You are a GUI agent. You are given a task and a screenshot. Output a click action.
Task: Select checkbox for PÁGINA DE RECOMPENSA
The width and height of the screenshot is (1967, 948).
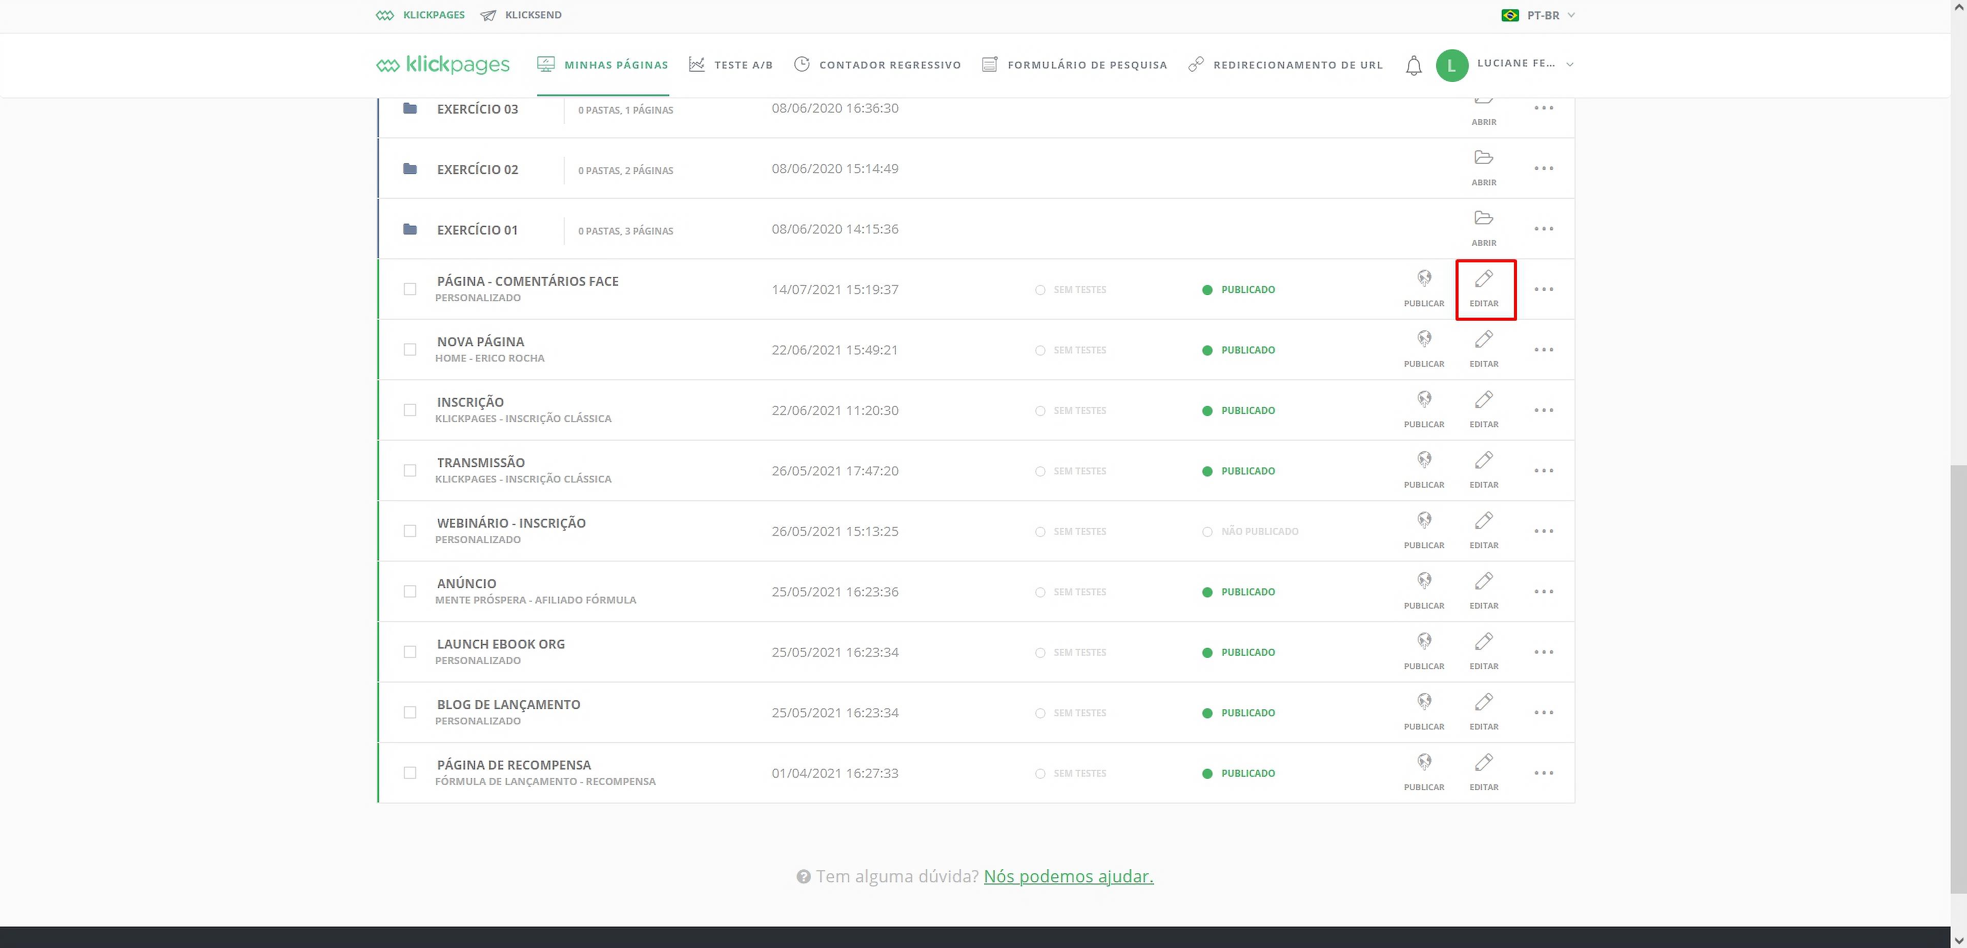click(410, 772)
